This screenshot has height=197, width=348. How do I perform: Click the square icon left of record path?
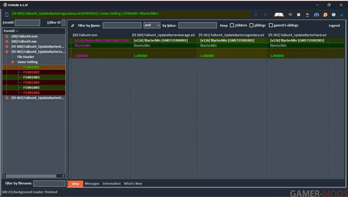pos(7,15)
